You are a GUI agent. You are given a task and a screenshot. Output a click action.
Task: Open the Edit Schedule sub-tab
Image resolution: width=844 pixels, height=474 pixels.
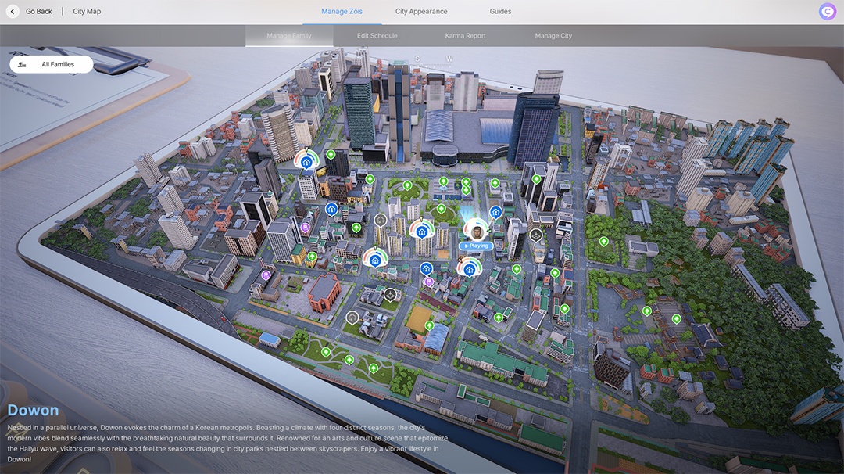tap(377, 36)
